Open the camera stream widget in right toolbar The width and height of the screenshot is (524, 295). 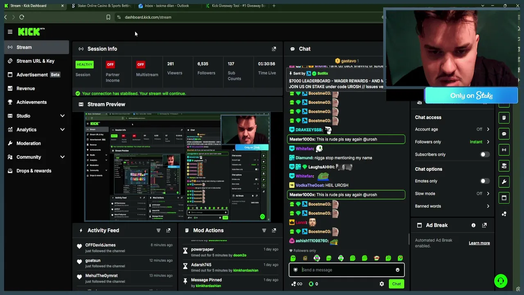[x=504, y=166]
